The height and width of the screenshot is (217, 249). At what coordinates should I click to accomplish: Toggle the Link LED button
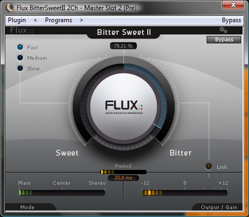[209, 167]
